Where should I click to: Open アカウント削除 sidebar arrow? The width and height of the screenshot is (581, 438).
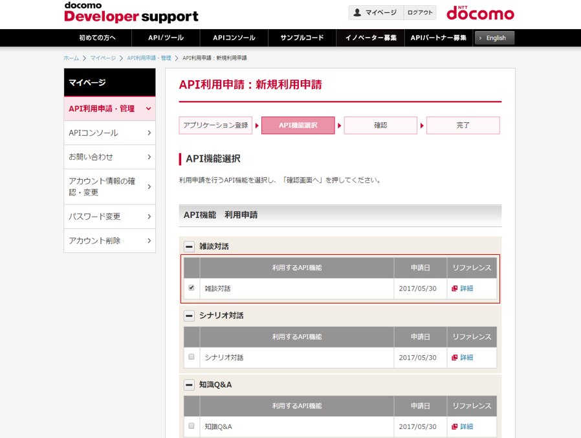point(149,241)
